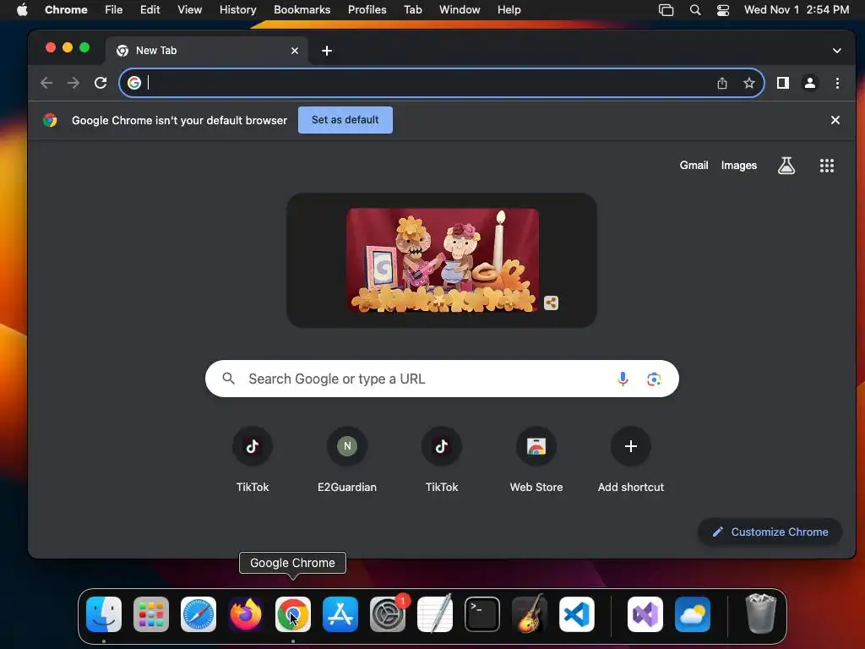Open the History menu
Screen dimensions: 865x649
[x=237, y=10]
